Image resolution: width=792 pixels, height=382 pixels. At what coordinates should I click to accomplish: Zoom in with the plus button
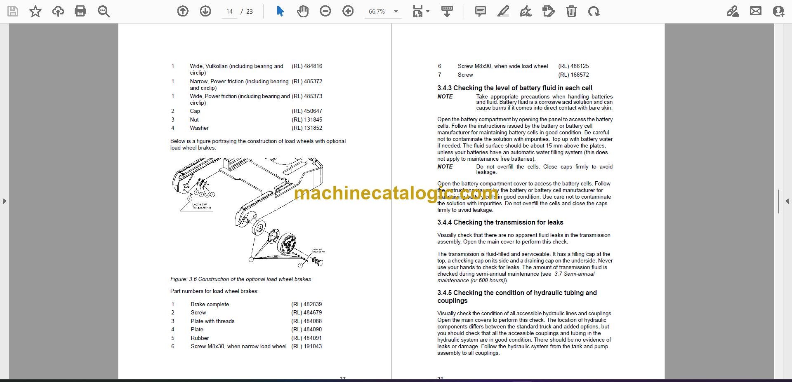coord(348,11)
